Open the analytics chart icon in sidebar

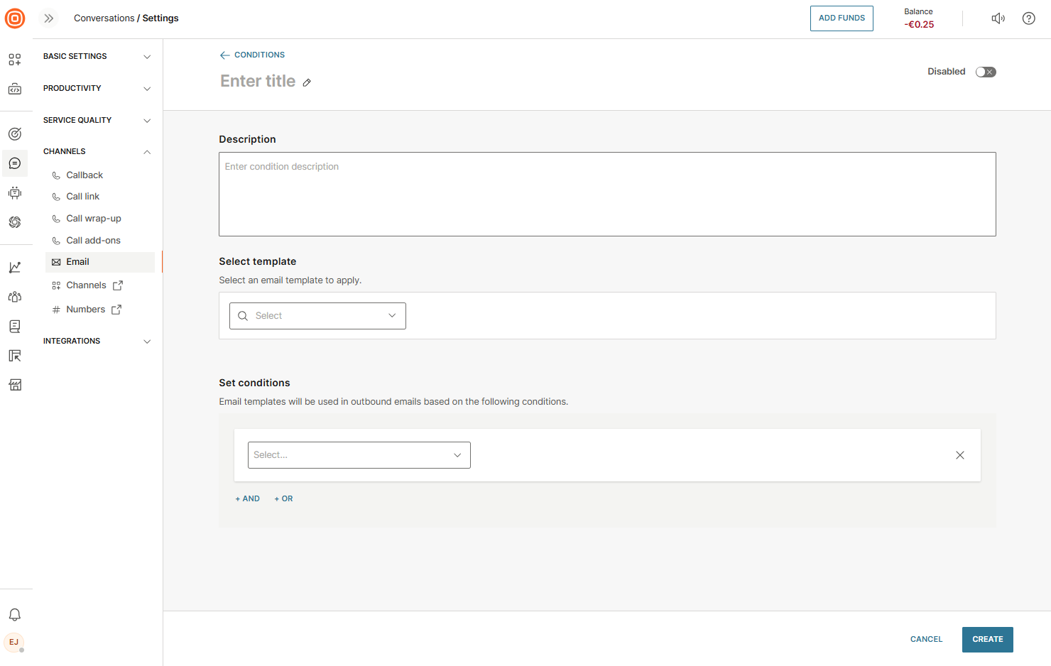(x=15, y=268)
